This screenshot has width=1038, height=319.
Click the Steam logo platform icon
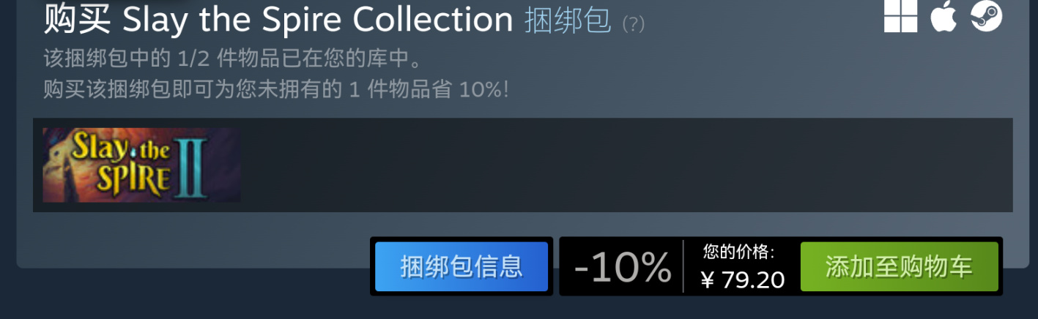tap(987, 15)
